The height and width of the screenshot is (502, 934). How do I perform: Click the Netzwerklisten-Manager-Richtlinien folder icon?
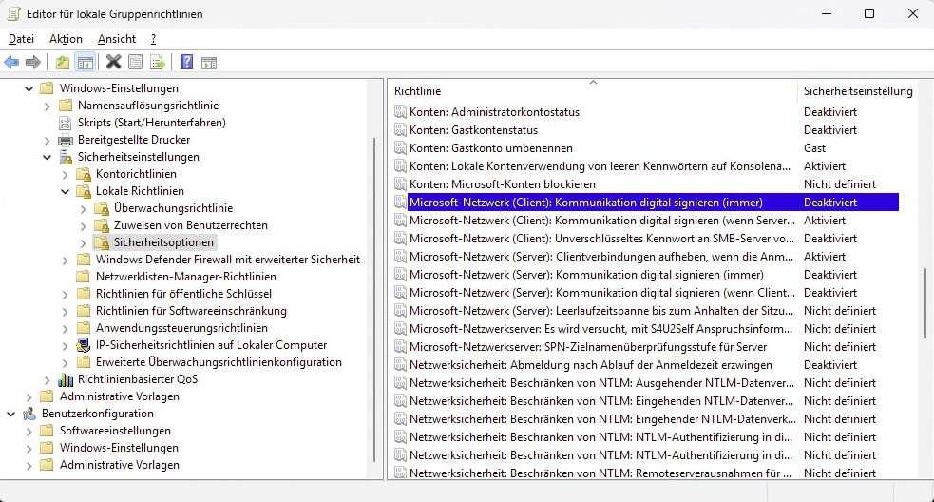click(84, 277)
